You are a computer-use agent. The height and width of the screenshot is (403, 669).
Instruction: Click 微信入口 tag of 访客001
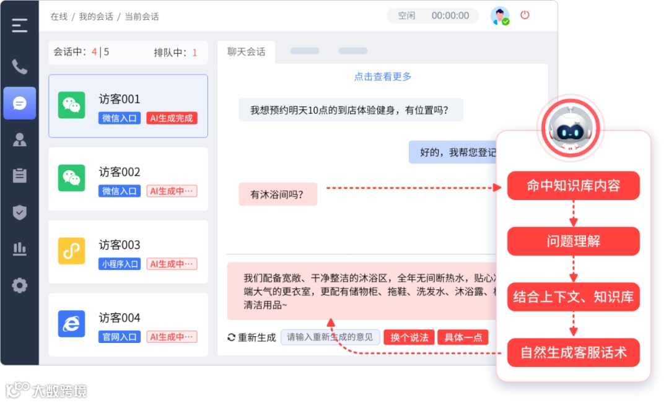coord(120,118)
